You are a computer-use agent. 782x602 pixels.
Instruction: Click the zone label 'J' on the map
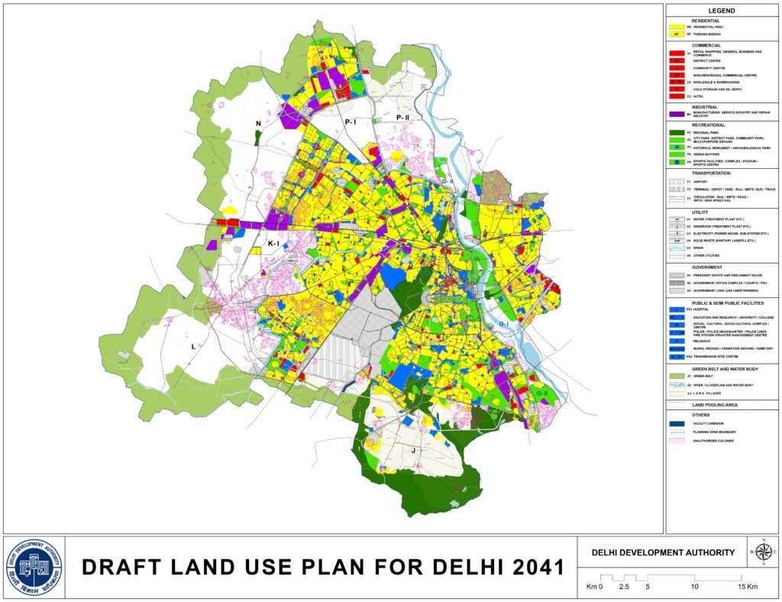[x=413, y=451]
